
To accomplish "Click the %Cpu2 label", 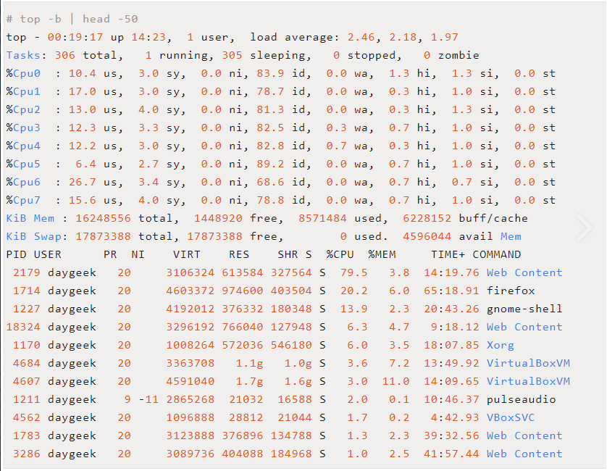I will click(x=23, y=110).
